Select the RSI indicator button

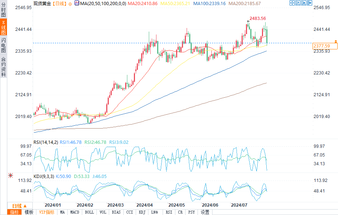[x=169, y=212]
